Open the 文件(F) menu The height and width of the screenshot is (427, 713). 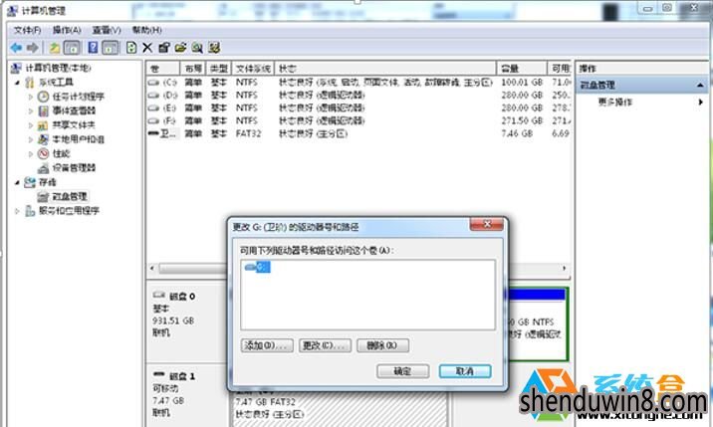click(27, 30)
